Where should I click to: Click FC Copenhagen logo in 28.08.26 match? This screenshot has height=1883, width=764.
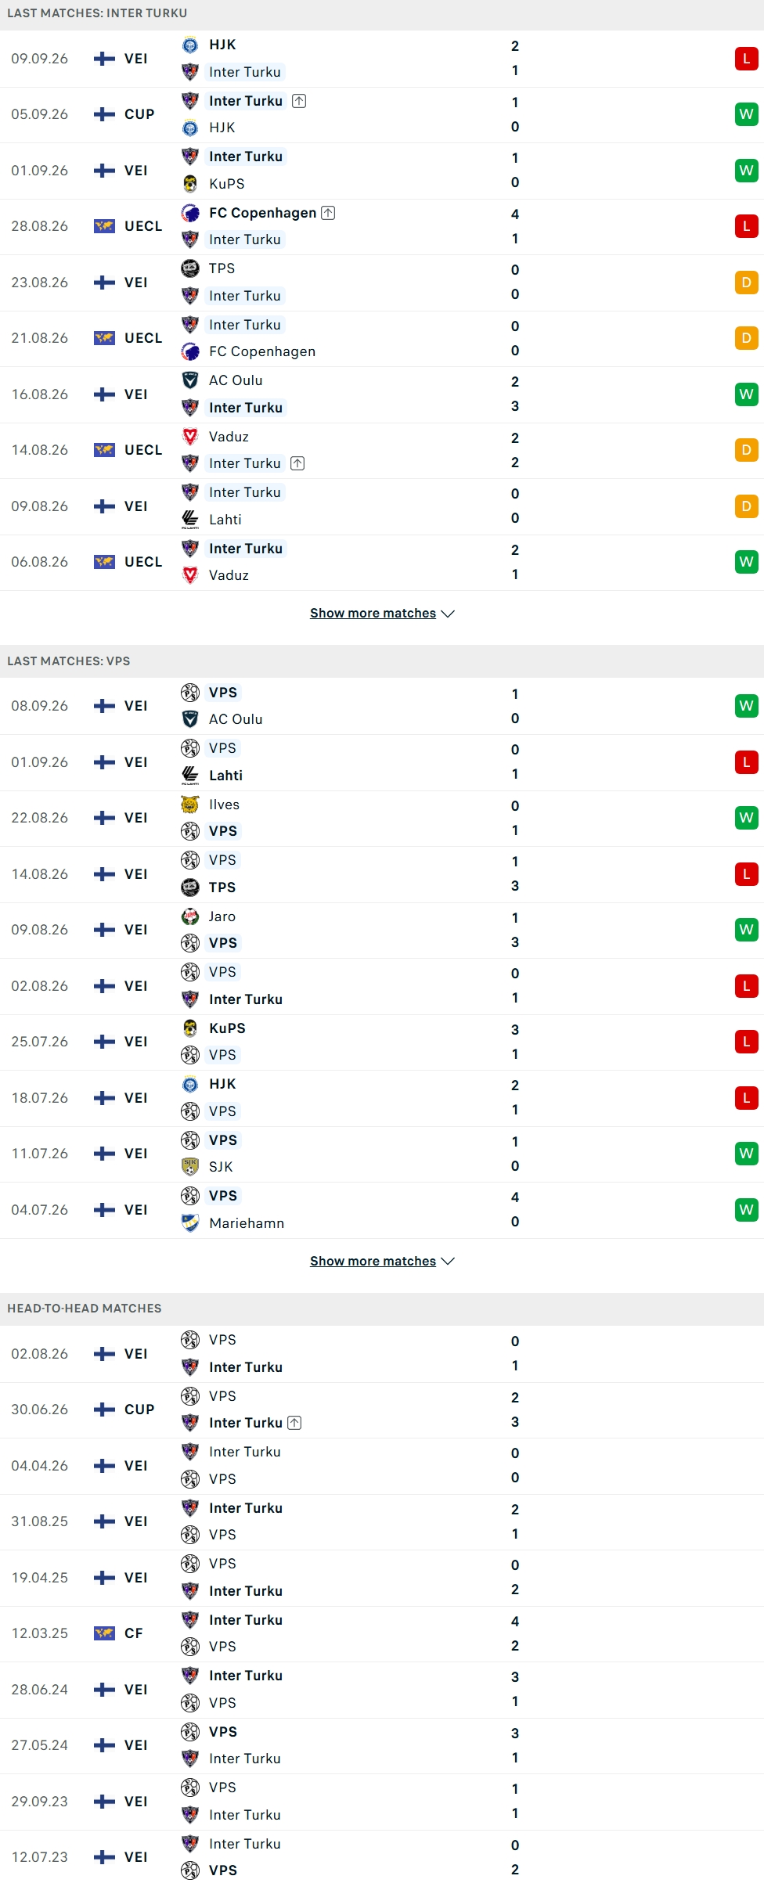[190, 213]
